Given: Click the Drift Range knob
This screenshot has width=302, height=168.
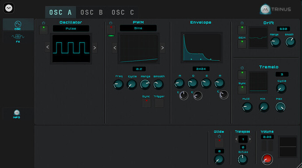Looking at the screenshot, I should 275,42.
